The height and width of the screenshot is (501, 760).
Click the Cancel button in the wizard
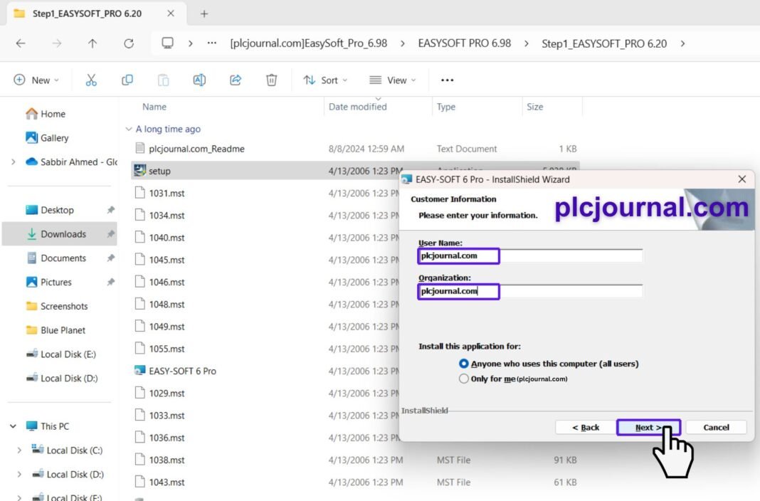(716, 427)
